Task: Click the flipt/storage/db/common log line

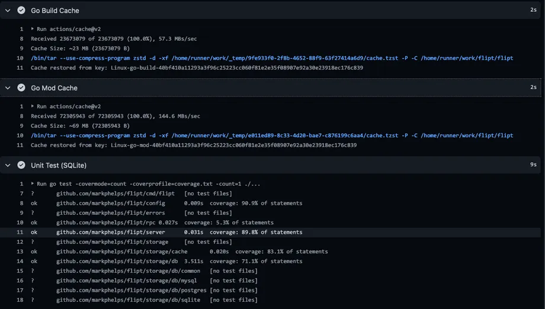Action: coord(144,271)
